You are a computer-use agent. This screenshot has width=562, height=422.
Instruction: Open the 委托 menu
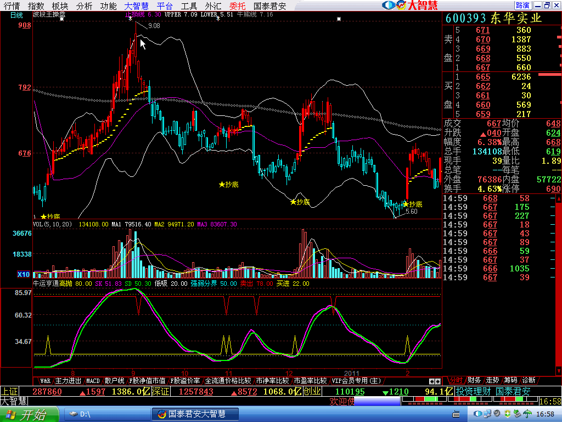[237, 5]
